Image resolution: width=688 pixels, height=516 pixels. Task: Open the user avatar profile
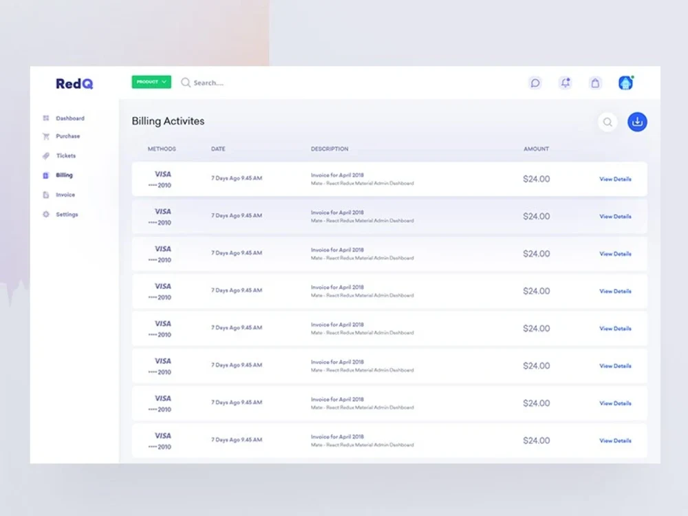click(625, 83)
